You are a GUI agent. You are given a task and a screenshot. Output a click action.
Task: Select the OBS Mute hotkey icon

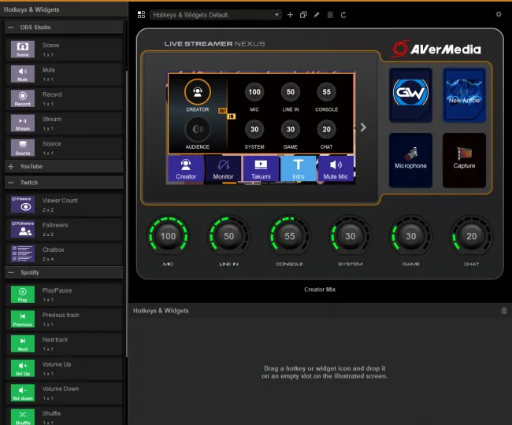coord(23,74)
